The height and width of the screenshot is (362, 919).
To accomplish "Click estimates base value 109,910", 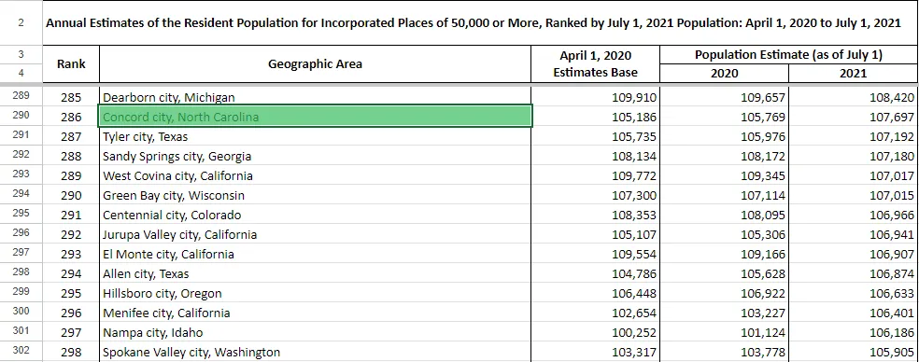I will pos(596,97).
